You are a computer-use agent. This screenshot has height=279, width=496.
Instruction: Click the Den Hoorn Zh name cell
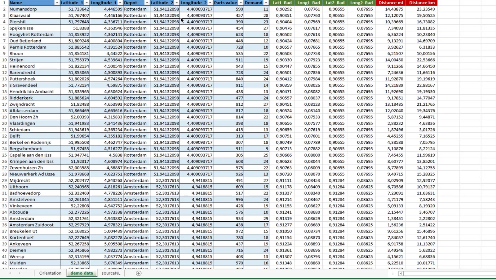(x=34, y=117)
